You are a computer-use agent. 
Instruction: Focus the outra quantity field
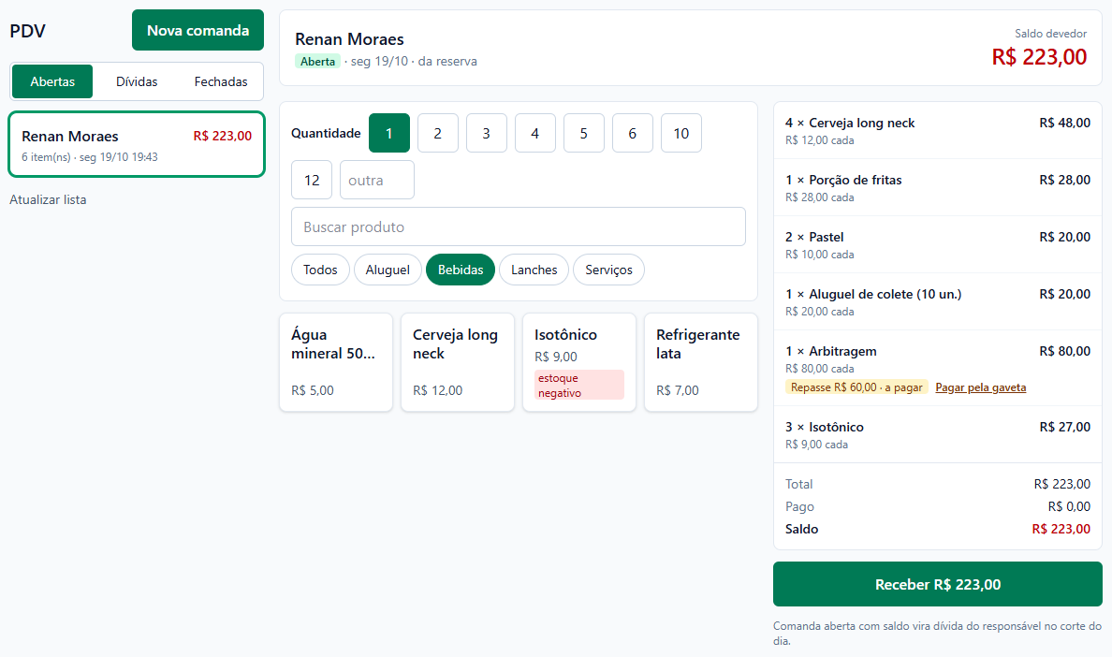click(377, 180)
